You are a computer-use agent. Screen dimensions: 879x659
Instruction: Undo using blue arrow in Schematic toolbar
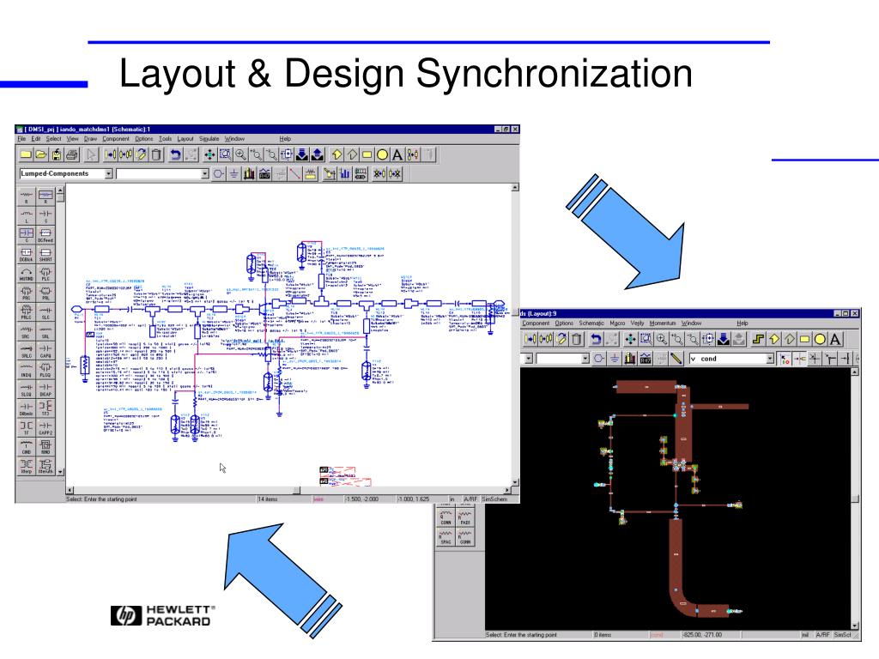click(175, 154)
